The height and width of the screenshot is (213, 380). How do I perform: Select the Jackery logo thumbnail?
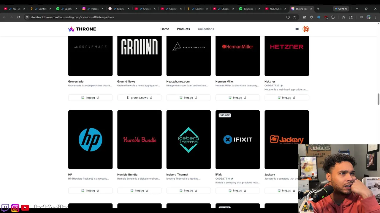tap(286, 140)
